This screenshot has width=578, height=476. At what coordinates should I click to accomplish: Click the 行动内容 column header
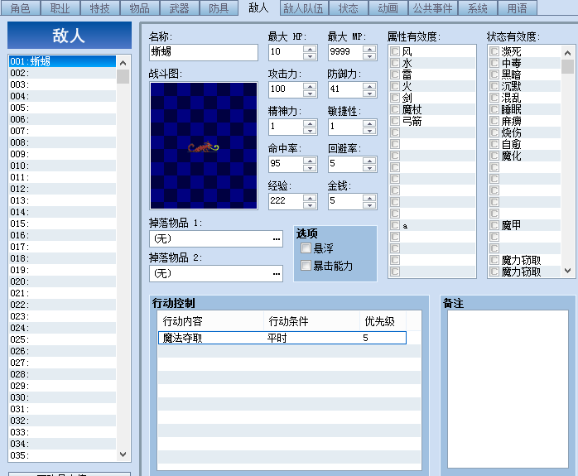[x=210, y=321]
